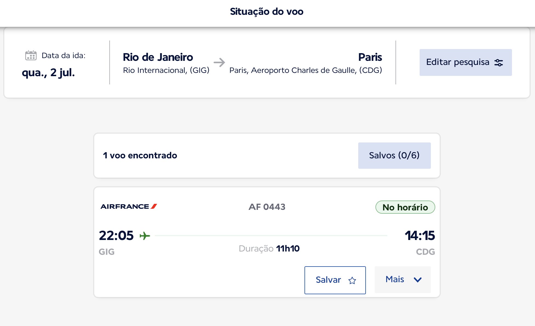Click the Situação do voo page title

click(267, 12)
